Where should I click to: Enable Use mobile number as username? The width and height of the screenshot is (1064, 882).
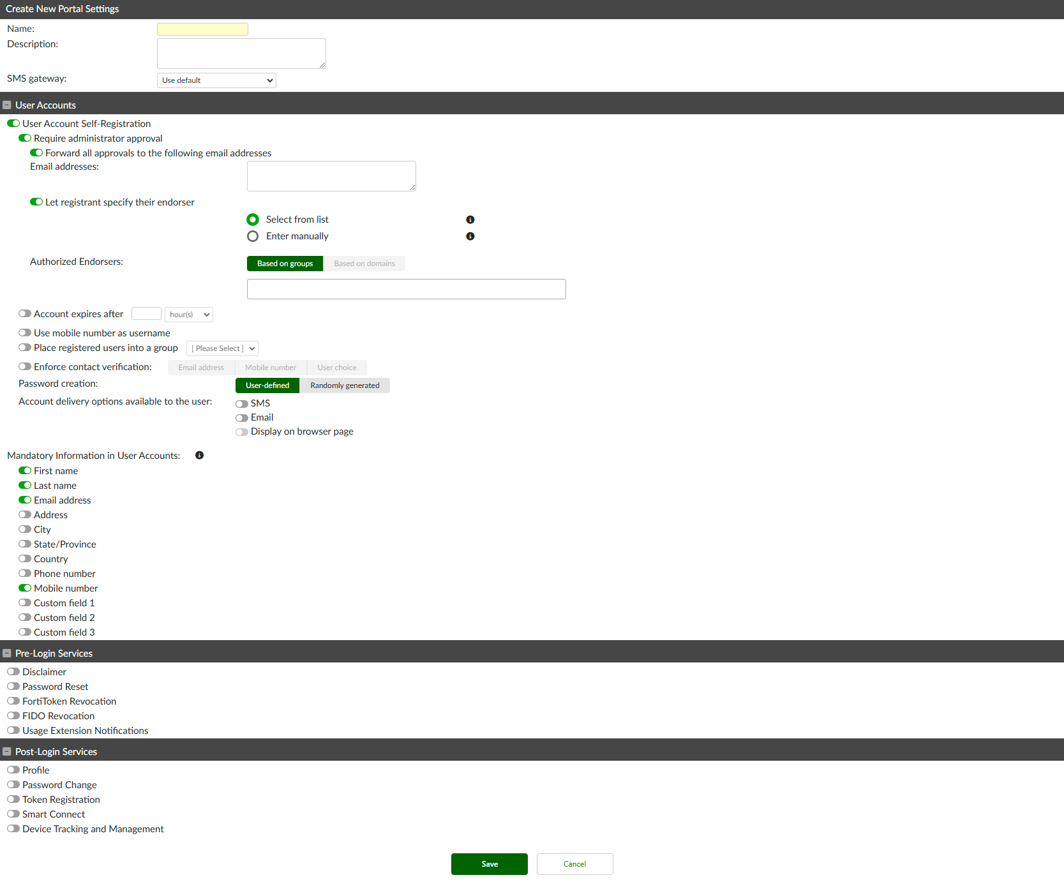25,333
